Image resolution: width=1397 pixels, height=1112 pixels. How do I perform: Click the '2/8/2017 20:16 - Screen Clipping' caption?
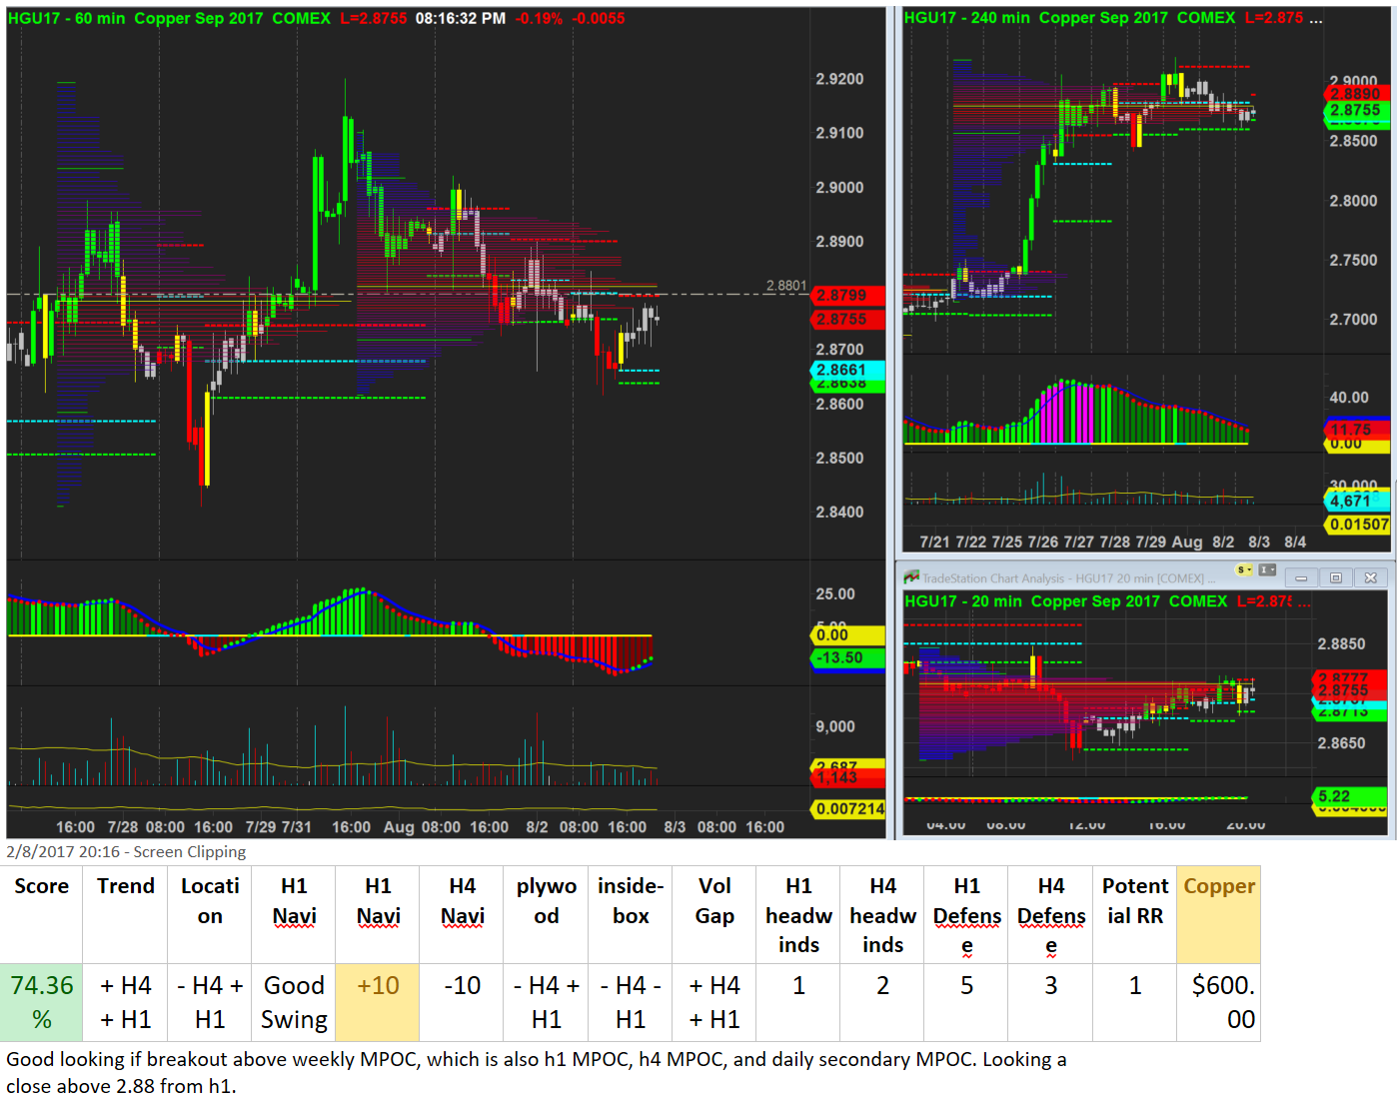coord(126,852)
